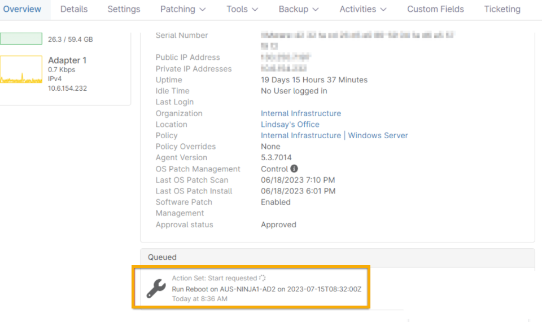Expand the Patching dropdown menu
This screenshot has width=542, height=322.
click(183, 9)
